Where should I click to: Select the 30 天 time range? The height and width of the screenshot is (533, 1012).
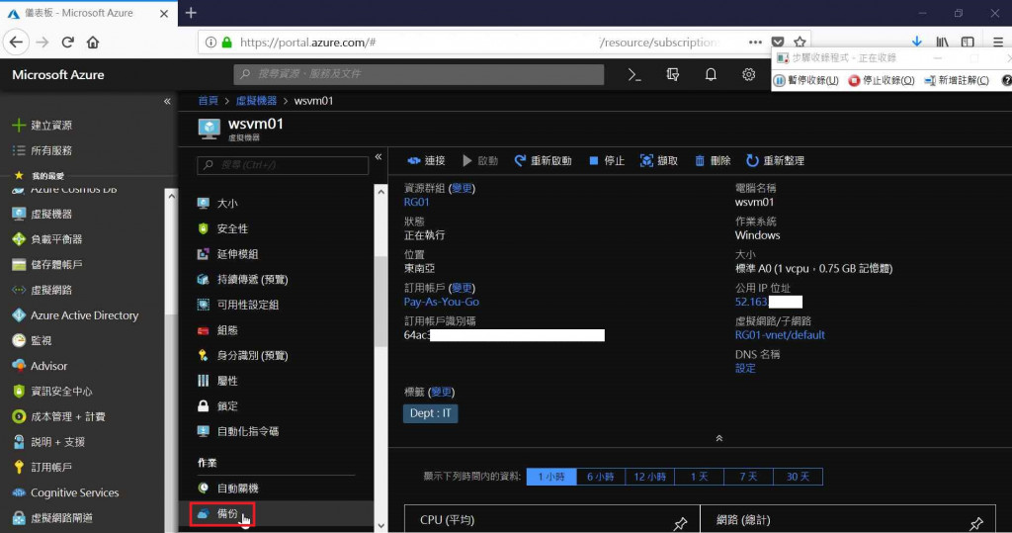(x=798, y=477)
